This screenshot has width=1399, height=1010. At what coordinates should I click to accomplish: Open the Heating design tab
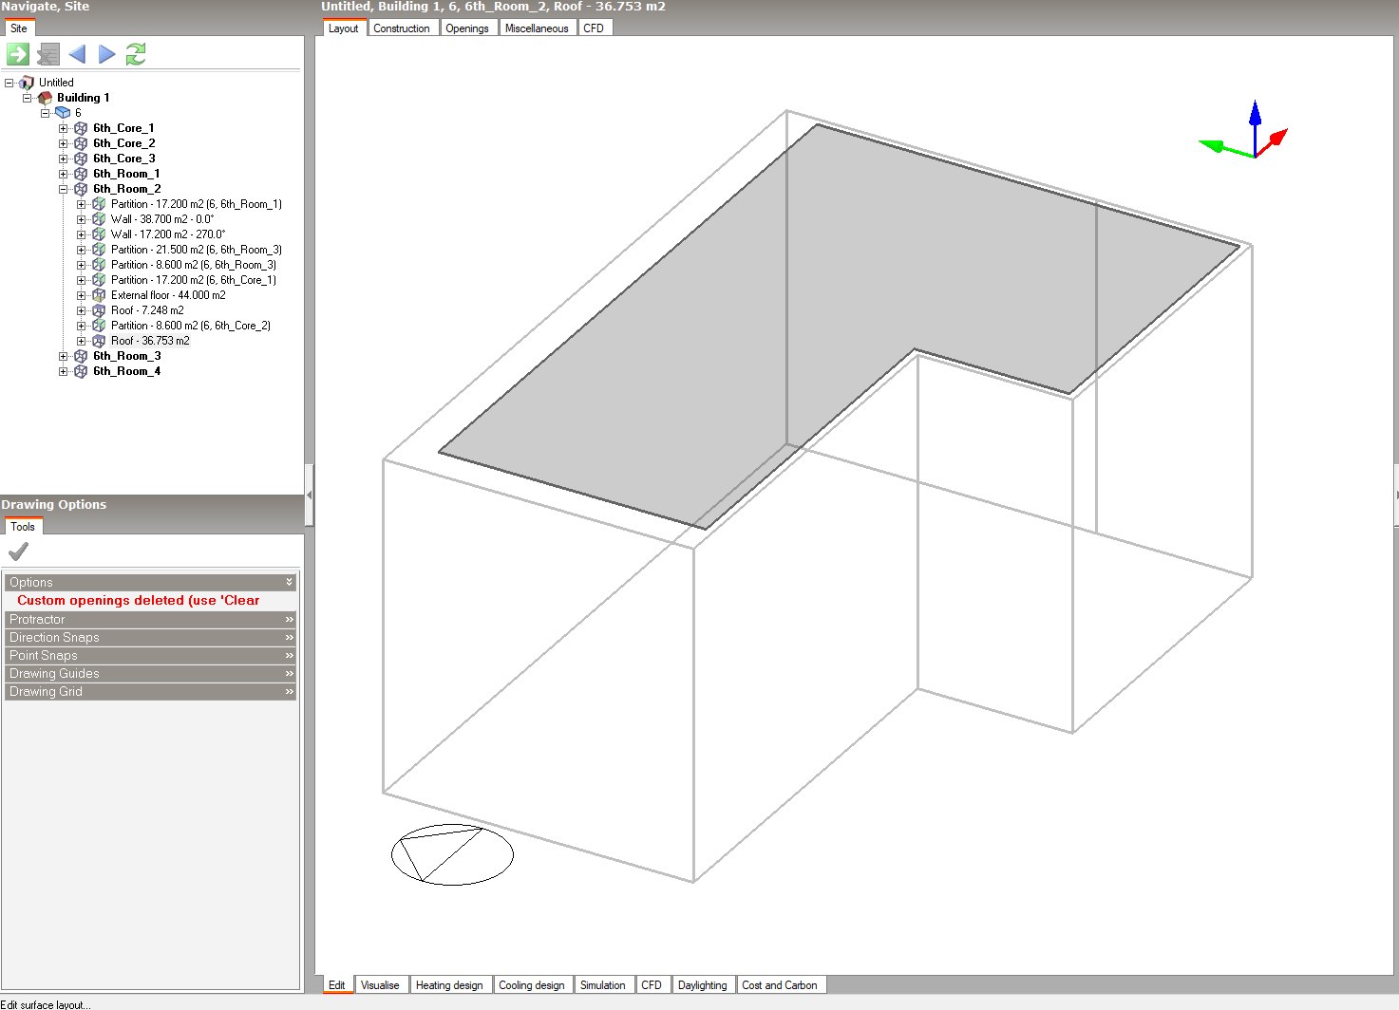(449, 985)
